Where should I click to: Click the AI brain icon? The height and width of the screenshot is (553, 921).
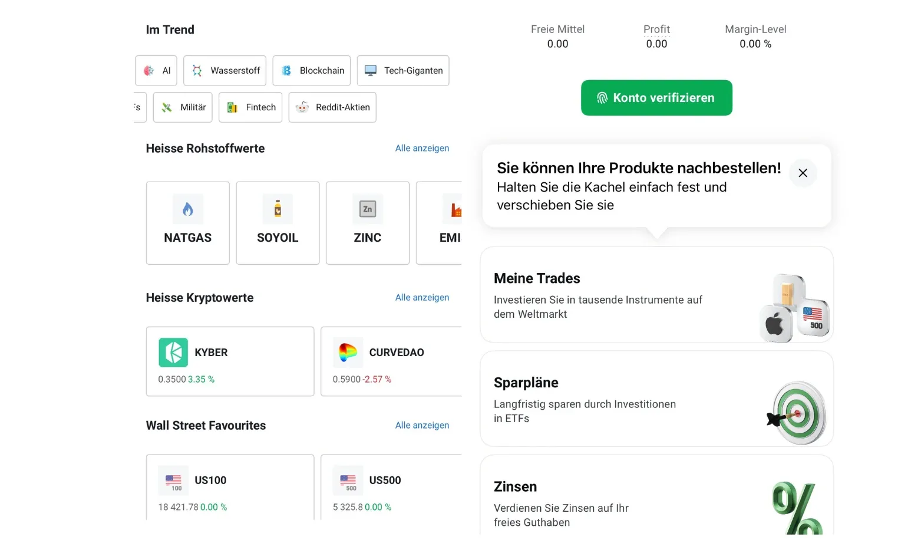pyautogui.click(x=148, y=71)
